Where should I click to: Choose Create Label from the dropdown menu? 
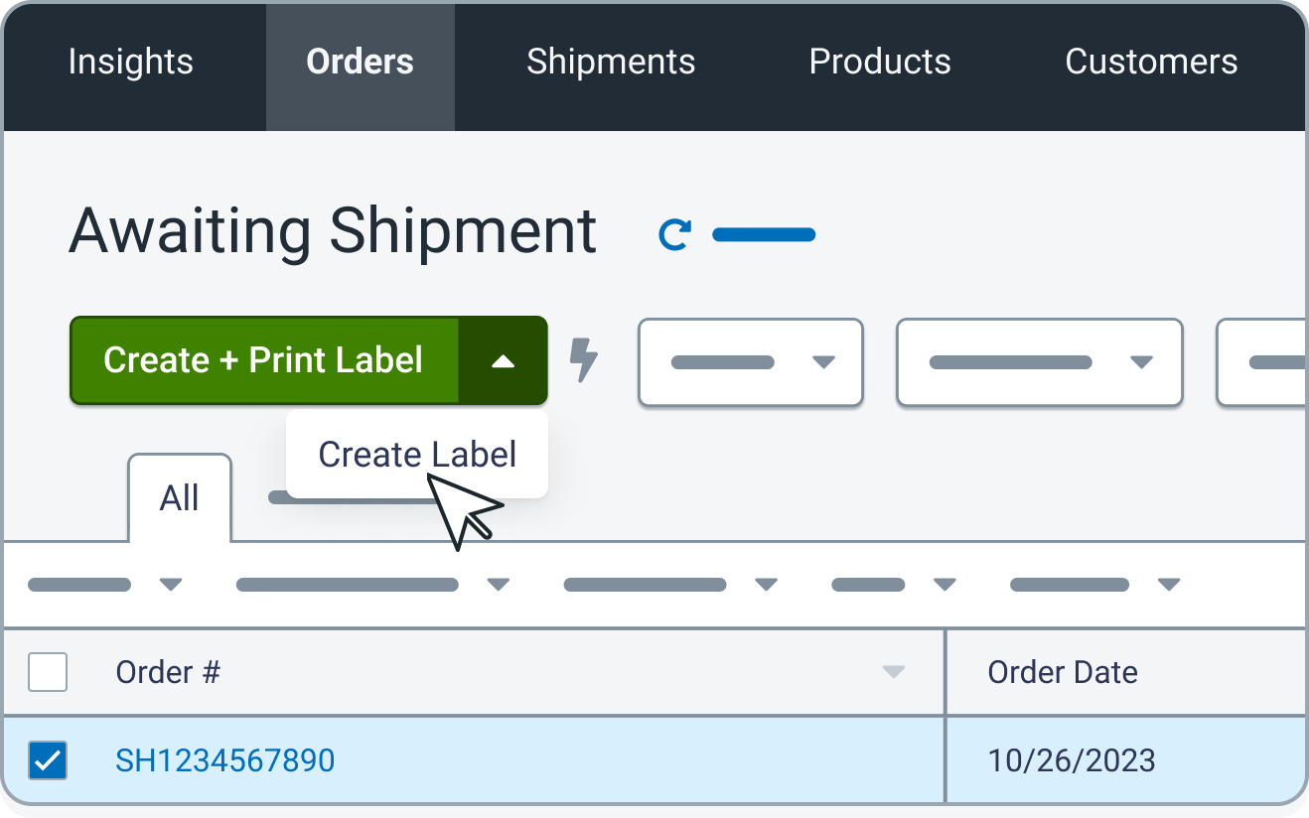point(416,454)
